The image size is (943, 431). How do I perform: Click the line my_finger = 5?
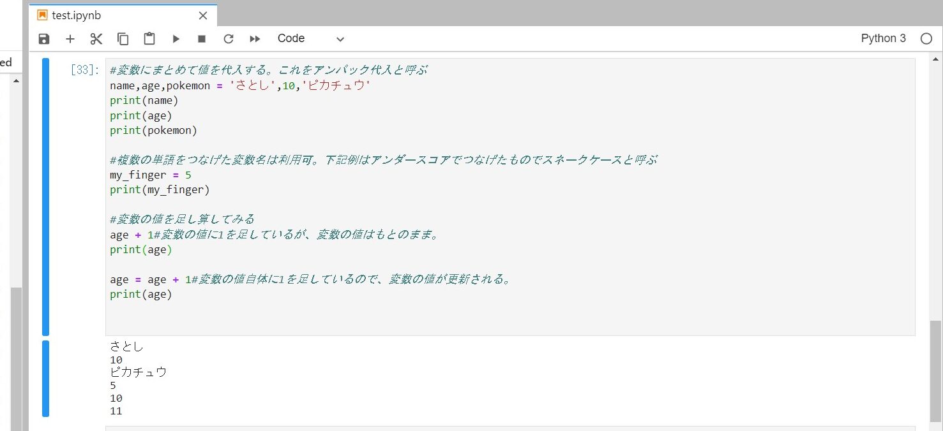[x=151, y=175]
